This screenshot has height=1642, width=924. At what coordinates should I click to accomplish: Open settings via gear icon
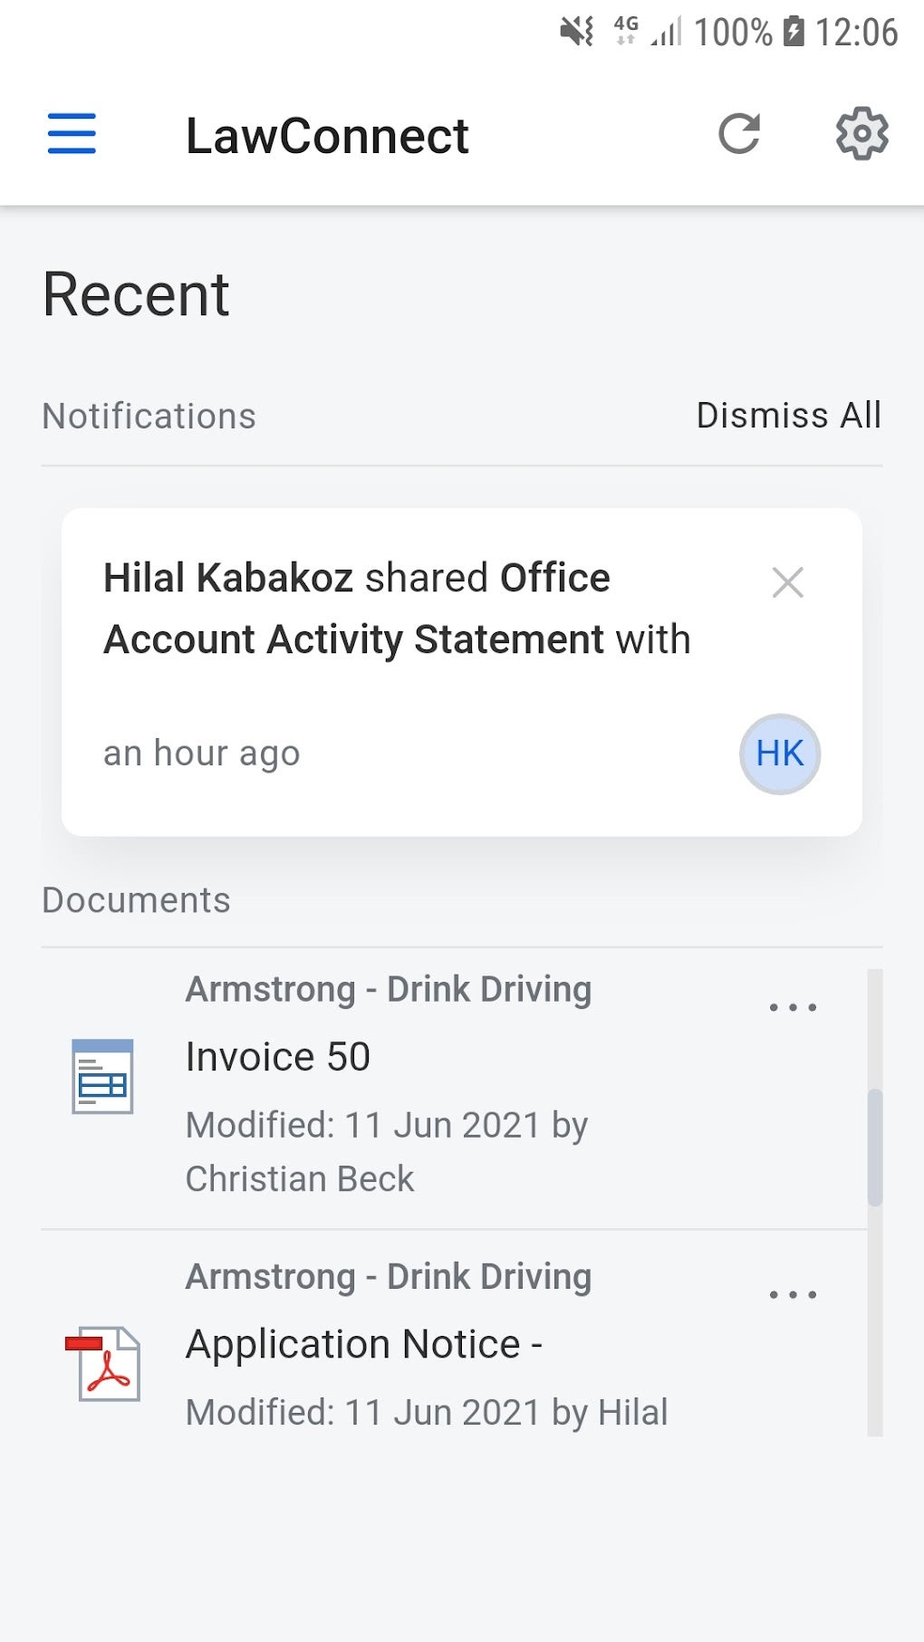coord(861,134)
